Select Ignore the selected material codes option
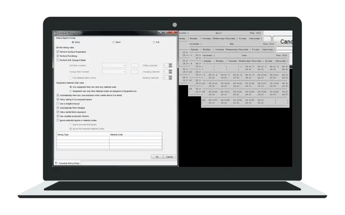The height and width of the screenshot is (215, 345). 71,129
